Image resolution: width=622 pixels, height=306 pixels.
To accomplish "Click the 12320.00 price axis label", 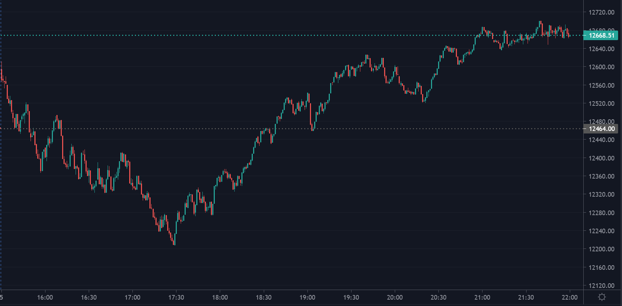I will pos(601,195).
